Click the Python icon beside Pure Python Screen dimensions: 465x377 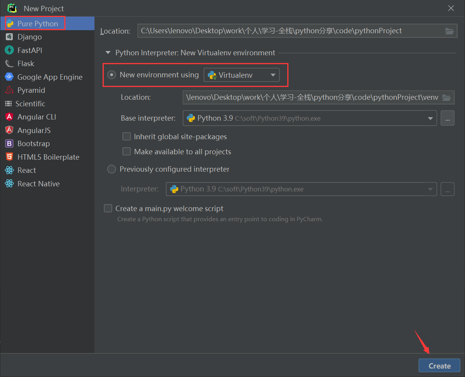point(10,24)
